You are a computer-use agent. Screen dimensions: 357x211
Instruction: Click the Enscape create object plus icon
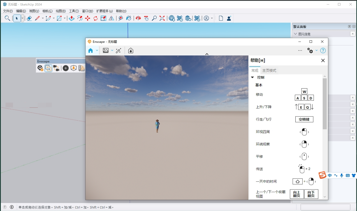[x=65, y=68]
